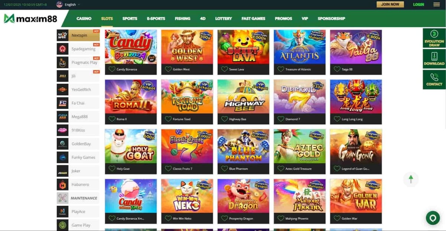
Task: Open the Sweet Lava game thumbnail
Action: point(243,47)
